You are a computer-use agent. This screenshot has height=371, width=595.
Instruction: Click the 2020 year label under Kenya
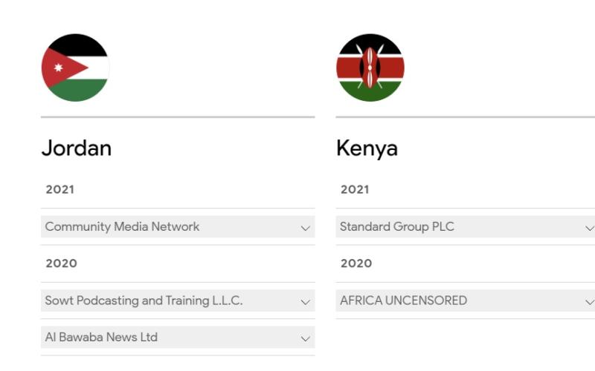click(356, 263)
